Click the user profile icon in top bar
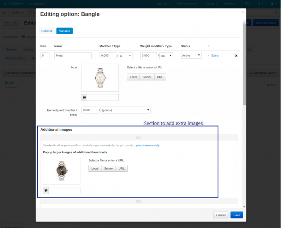The width and height of the screenshot is (281, 228). 273,4
